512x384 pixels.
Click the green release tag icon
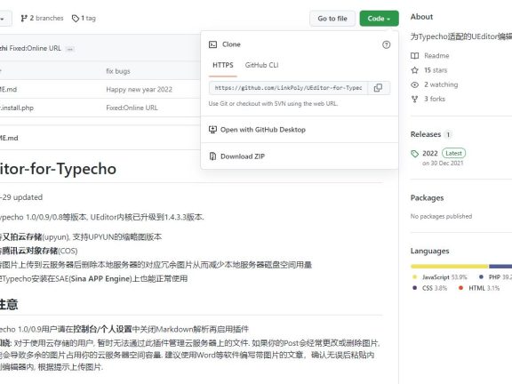click(415, 154)
